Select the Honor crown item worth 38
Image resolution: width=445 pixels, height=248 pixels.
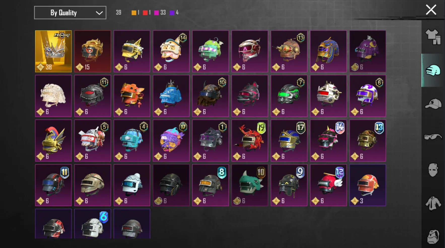tap(53, 51)
